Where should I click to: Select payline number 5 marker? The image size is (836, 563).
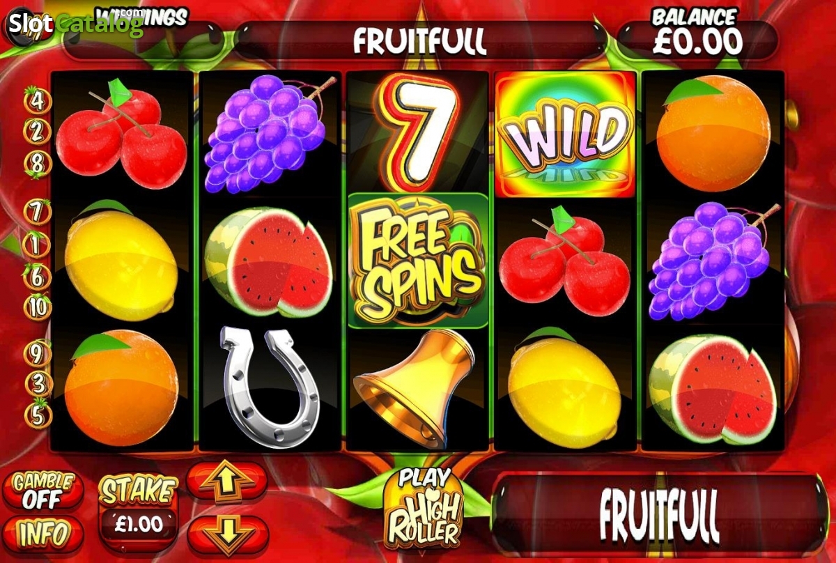(38, 415)
